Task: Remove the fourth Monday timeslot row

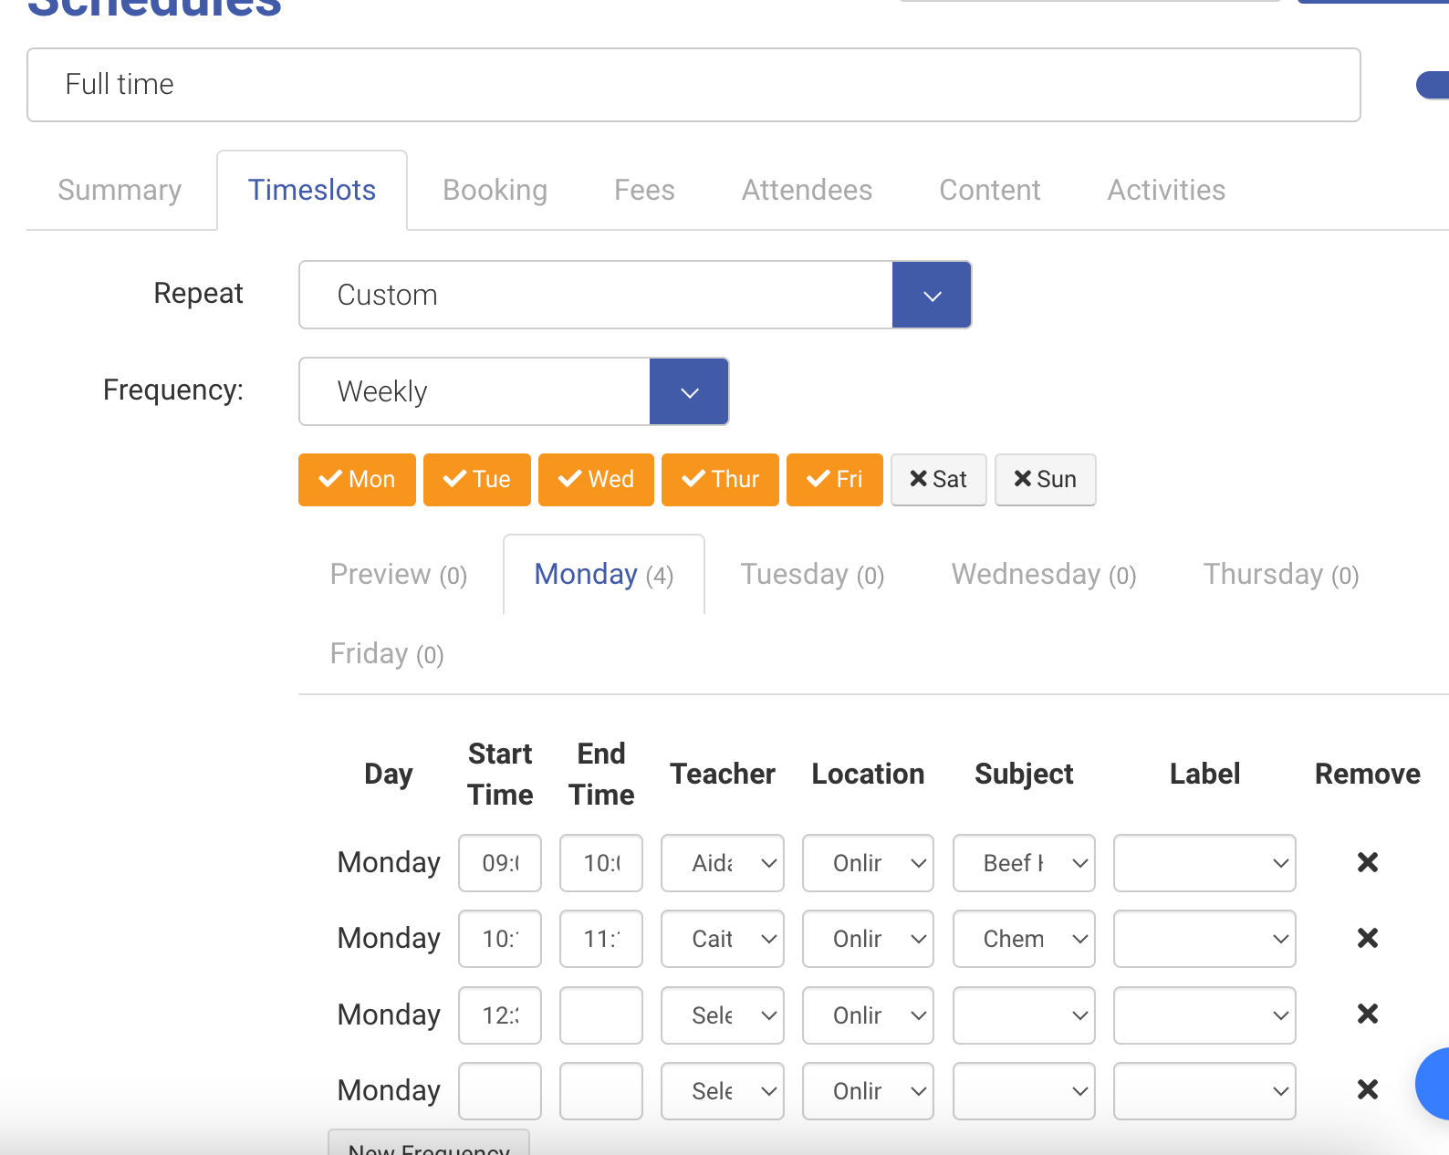Action: click(x=1367, y=1089)
